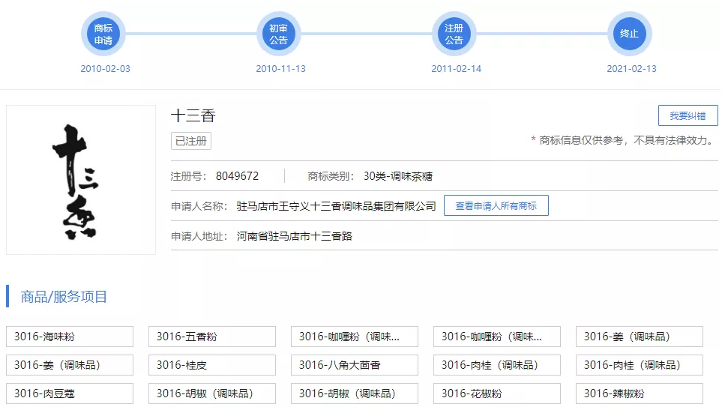Click the category 30类-调味茶糖
722x416 pixels.
pos(398,176)
